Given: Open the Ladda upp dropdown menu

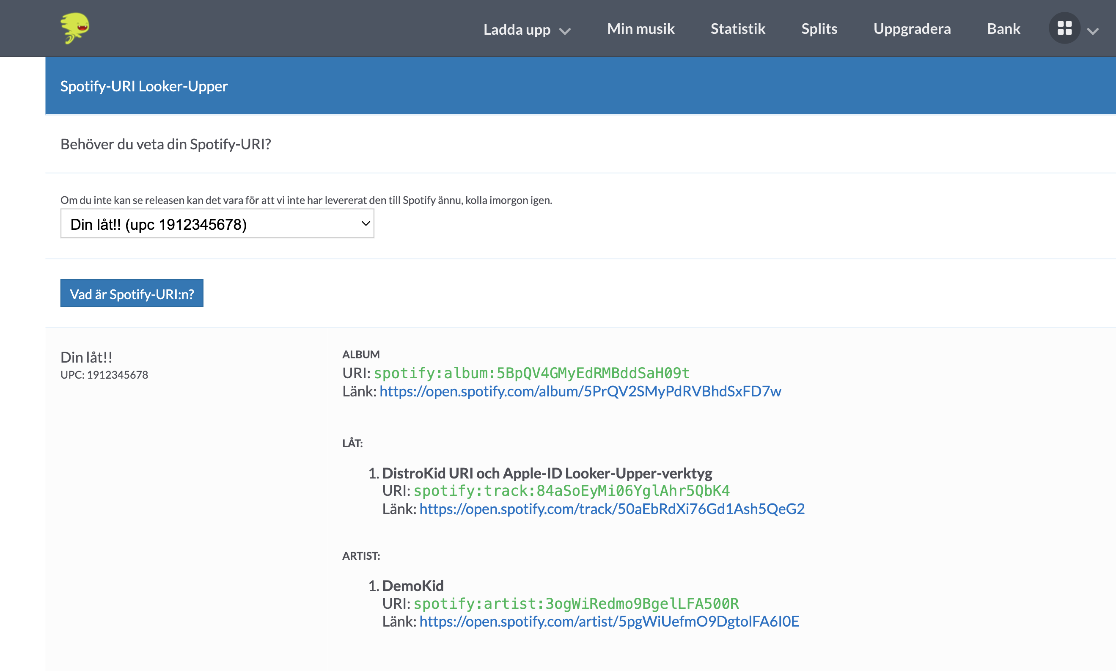Looking at the screenshot, I should tap(527, 29).
